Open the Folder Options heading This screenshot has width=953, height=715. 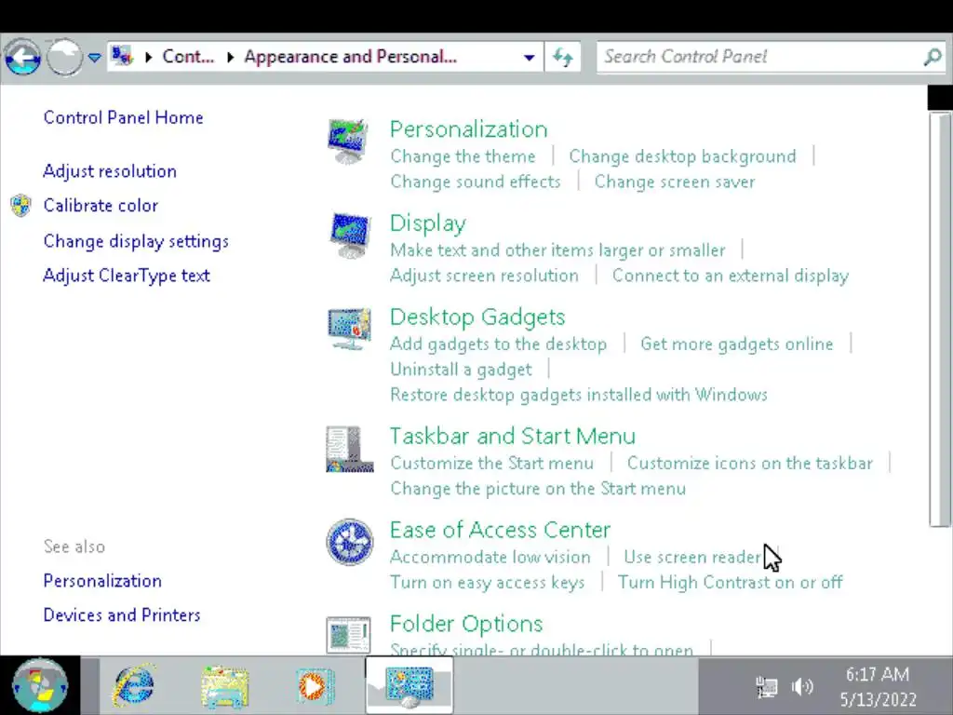[466, 624]
